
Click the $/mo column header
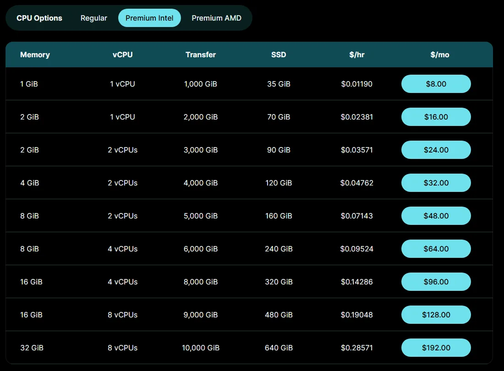pyautogui.click(x=440, y=55)
